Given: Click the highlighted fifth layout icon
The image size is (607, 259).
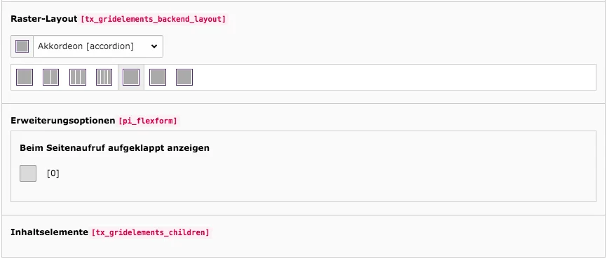Looking at the screenshot, I should (131, 77).
